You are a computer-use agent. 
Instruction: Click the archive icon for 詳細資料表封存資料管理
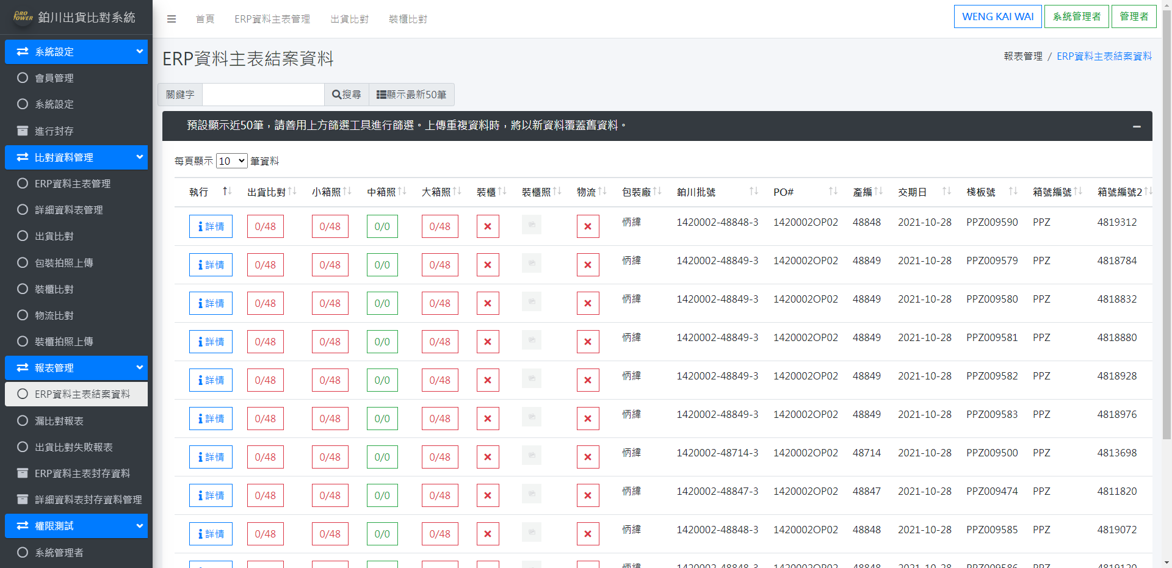pos(23,499)
